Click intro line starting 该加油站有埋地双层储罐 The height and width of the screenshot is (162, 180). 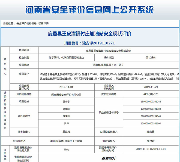tap(109, 79)
